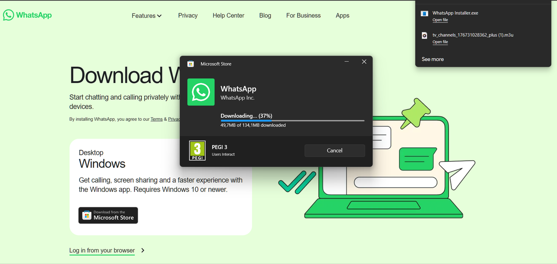
Task: Go to Help Center
Action: pos(228,15)
